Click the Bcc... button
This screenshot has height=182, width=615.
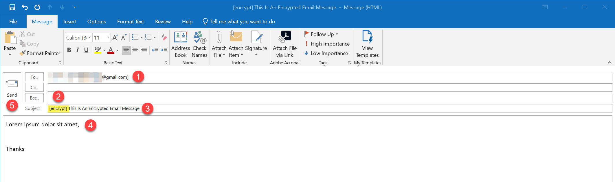[34, 98]
